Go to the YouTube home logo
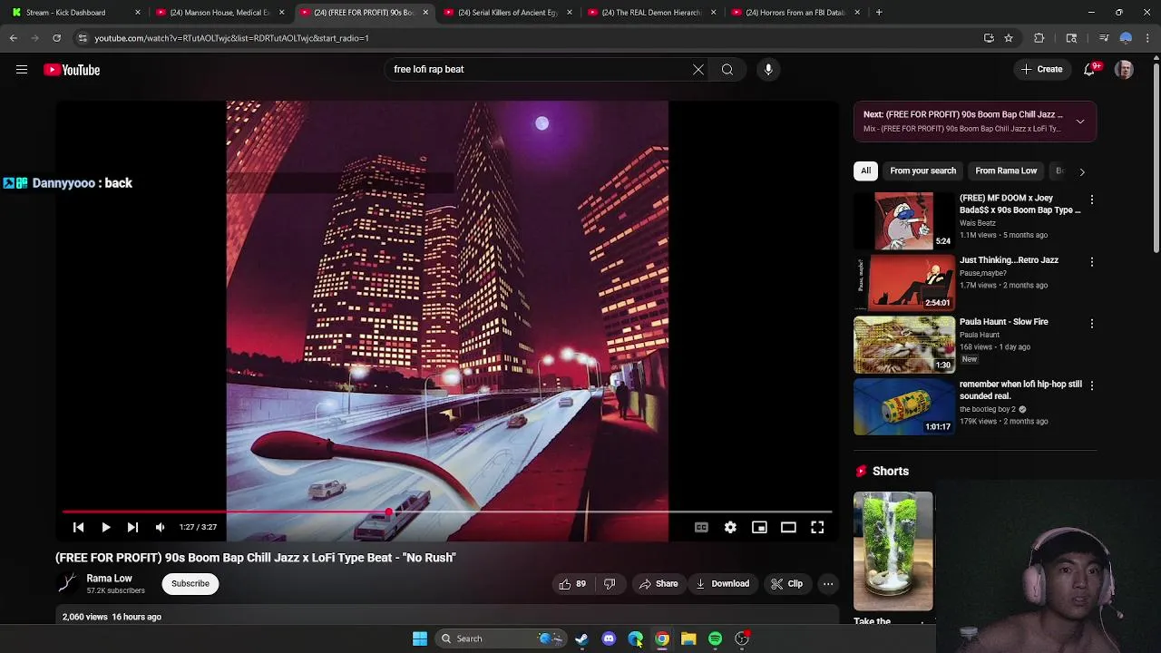The width and height of the screenshot is (1161, 653). [x=72, y=70]
